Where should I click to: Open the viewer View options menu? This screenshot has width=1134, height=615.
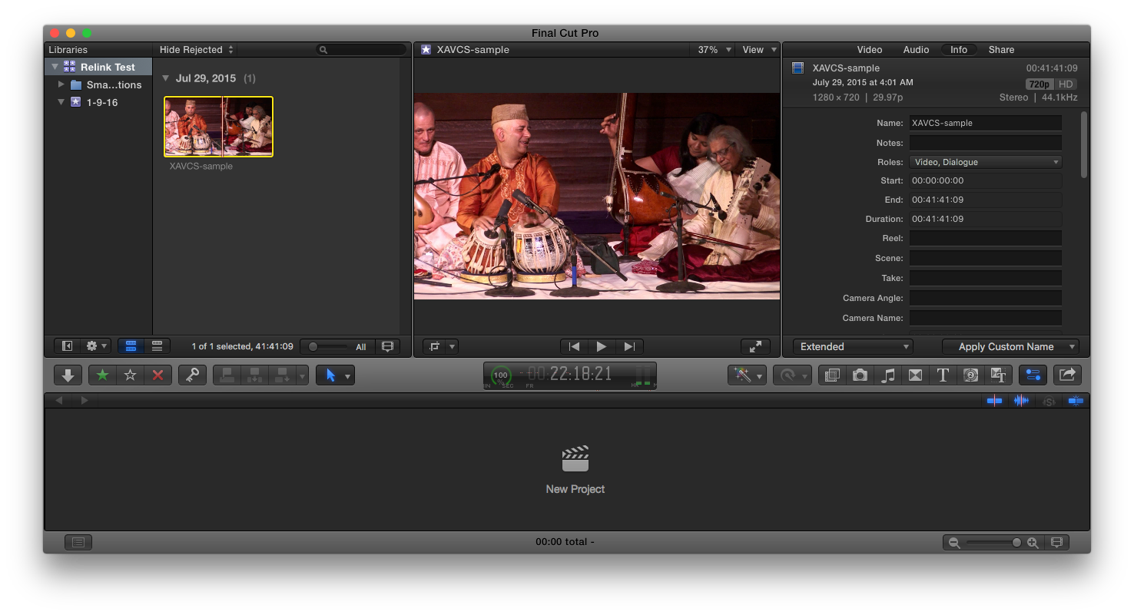pyautogui.click(x=759, y=49)
